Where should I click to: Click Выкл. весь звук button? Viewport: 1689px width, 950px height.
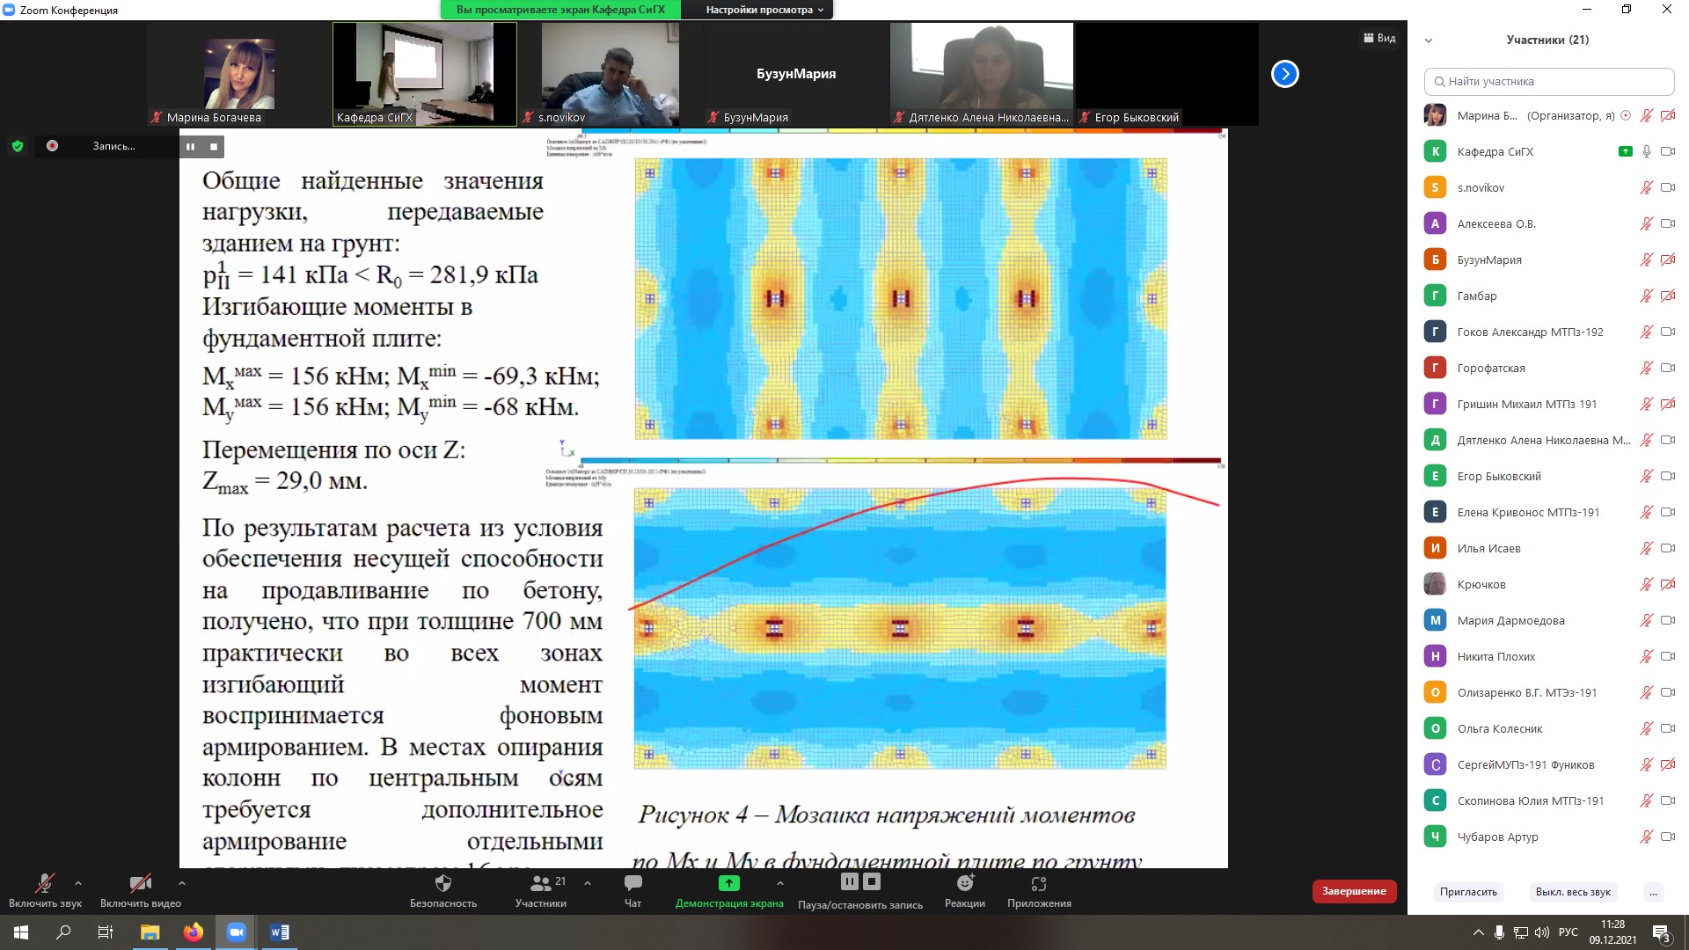[x=1573, y=892]
